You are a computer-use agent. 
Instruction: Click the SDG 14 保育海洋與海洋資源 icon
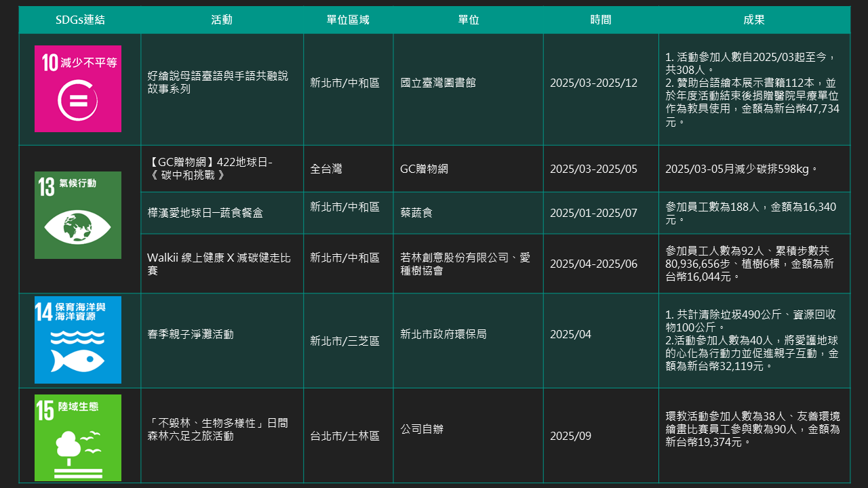point(78,340)
